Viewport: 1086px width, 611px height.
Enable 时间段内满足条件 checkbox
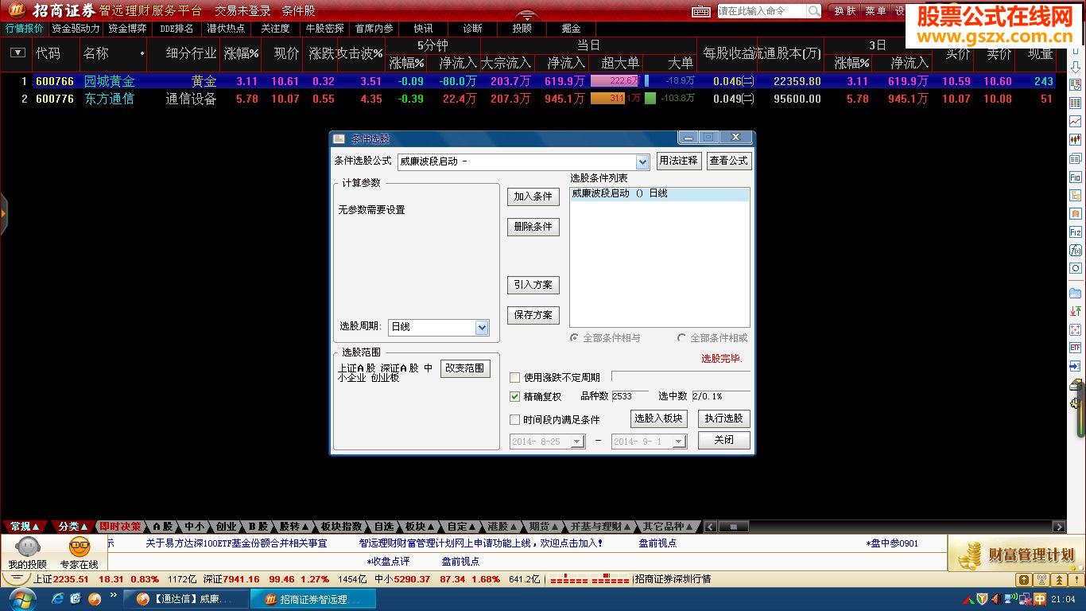514,419
